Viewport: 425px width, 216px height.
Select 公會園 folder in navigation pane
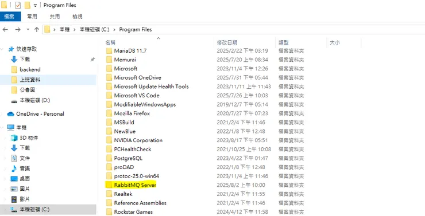(x=28, y=90)
